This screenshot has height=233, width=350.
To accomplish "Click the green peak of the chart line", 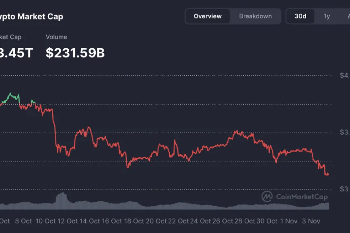I will pos(11,94).
